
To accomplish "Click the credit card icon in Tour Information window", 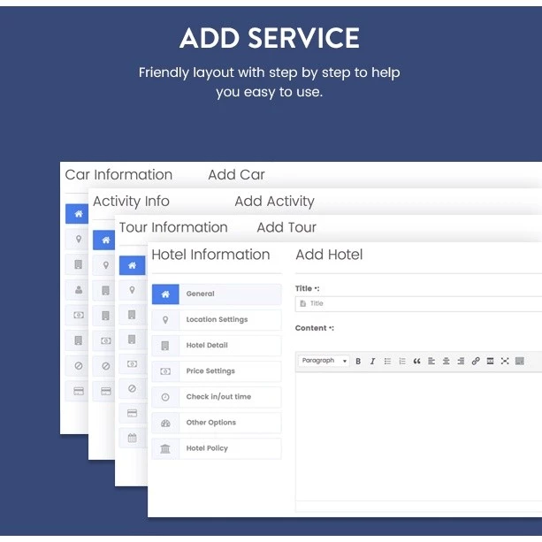I will point(132,414).
